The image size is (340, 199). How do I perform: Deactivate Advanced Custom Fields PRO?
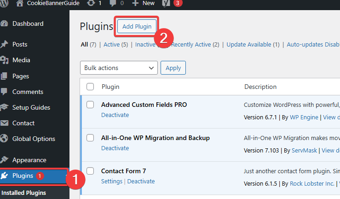click(115, 115)
